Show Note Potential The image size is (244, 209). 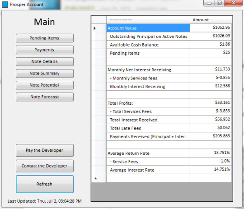44,85
